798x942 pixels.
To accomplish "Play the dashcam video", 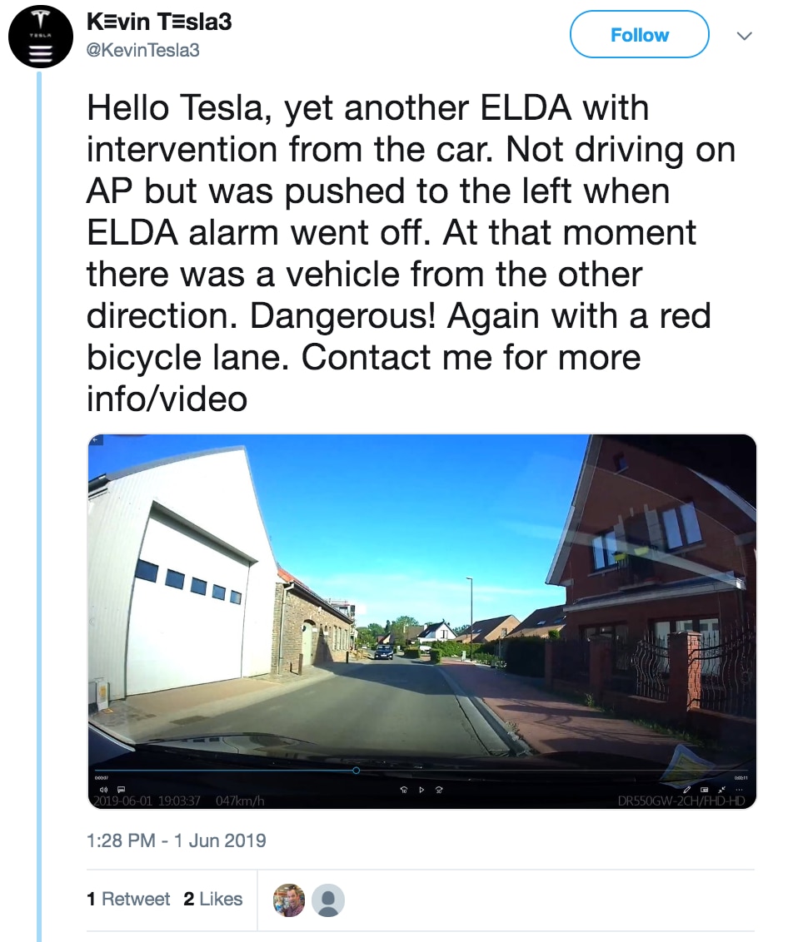I will point(421,790).
